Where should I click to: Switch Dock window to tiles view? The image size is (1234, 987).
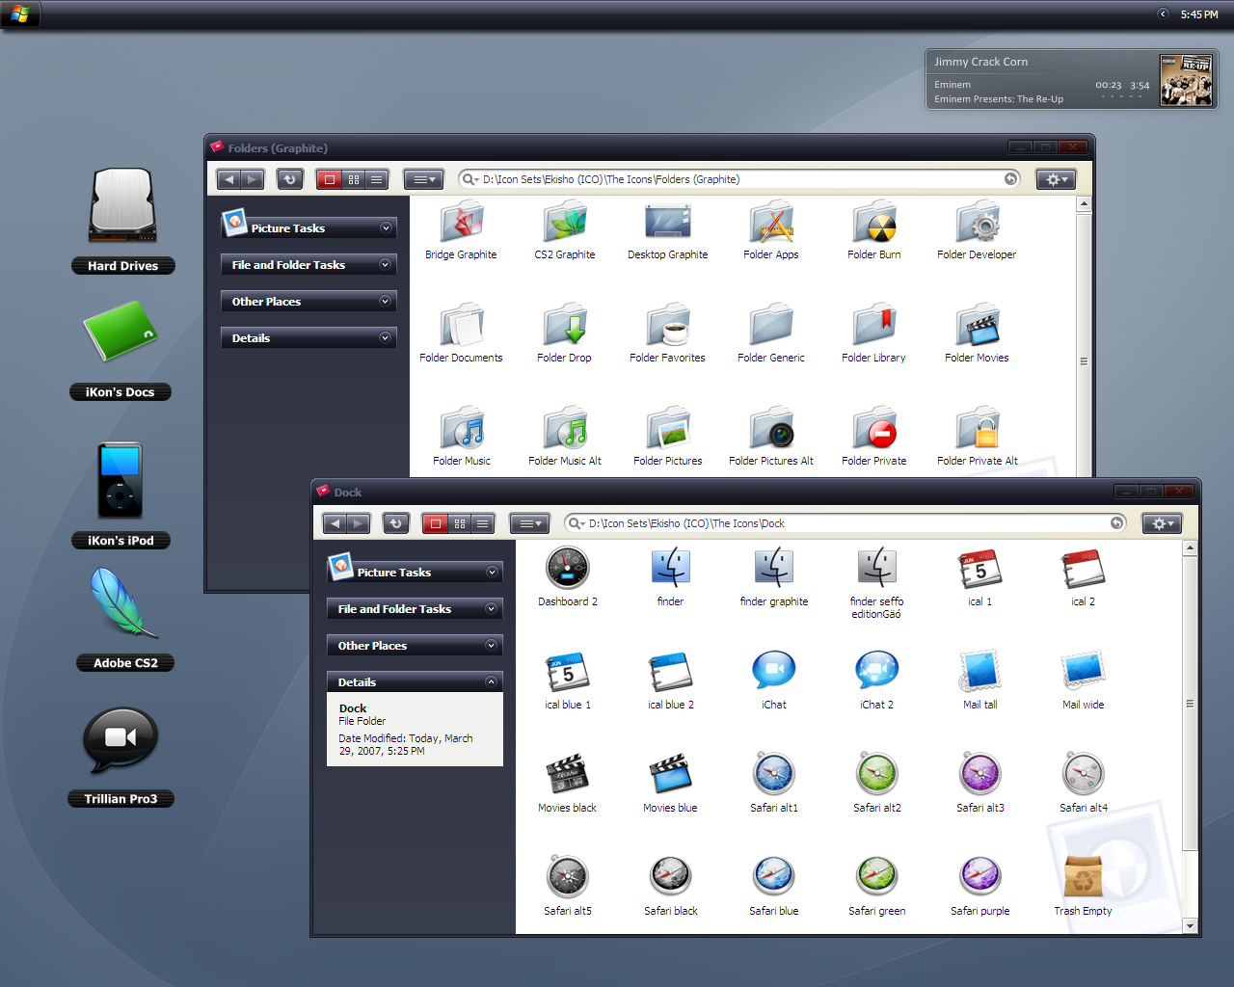click(x=460, y=523)
